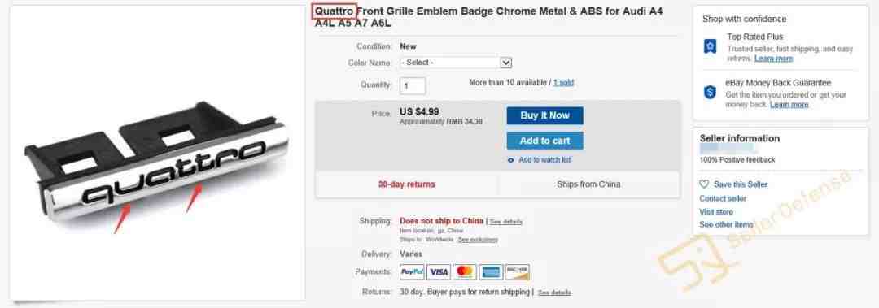Open the Color Name select dropdown
The width and height of the screenshot is (879, 308).
455,63
